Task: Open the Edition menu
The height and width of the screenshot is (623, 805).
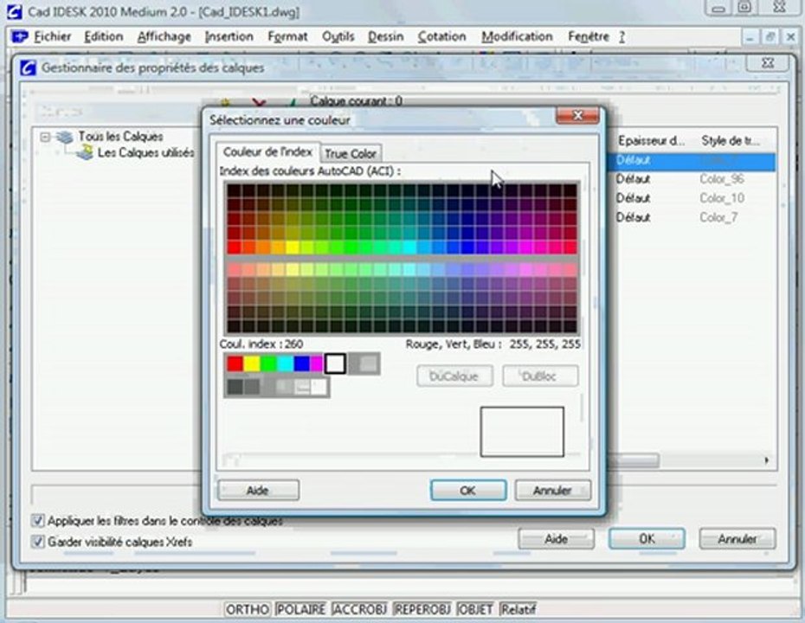Action: [104, 37]
